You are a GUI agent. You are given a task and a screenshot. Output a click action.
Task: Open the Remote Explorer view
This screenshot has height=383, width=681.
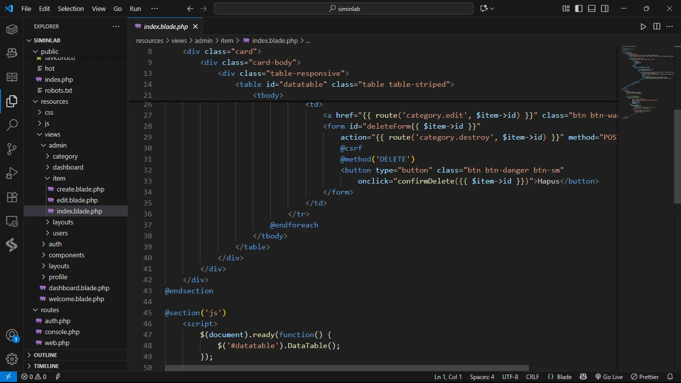(x=12, y=221)
